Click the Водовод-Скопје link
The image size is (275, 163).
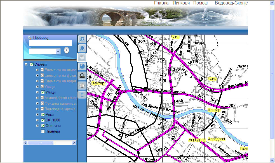tap(231, 3)
